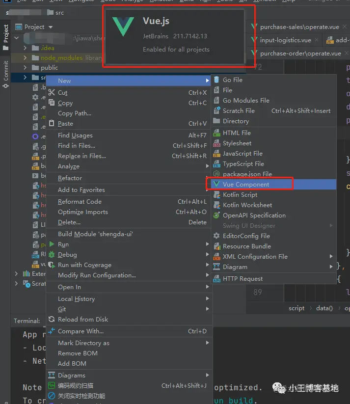Image resolution: width=350 pixels, height=404 pixels.
Task: Create a new Directory
Action: 274,121
